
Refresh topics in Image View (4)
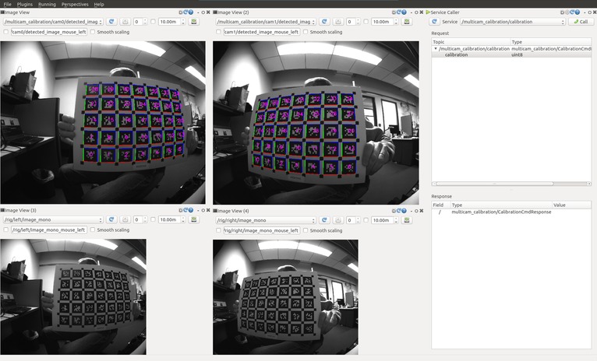324,220
